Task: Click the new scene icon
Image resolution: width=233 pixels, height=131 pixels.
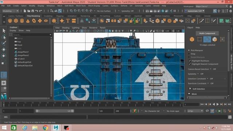Action: (x=25, y=11)
